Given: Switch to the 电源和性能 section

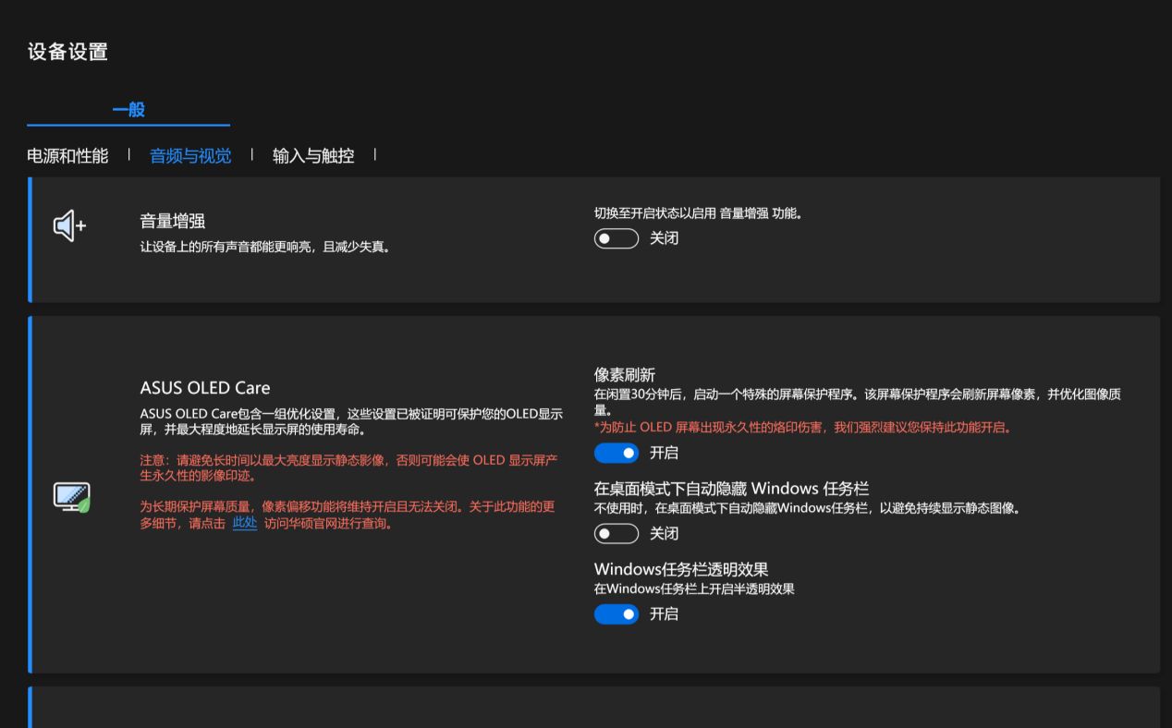Looking at the screenshot, I should click(x=67, y=156).
